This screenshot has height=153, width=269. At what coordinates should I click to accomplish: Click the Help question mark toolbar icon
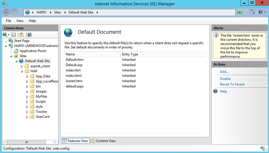point(260,12)
